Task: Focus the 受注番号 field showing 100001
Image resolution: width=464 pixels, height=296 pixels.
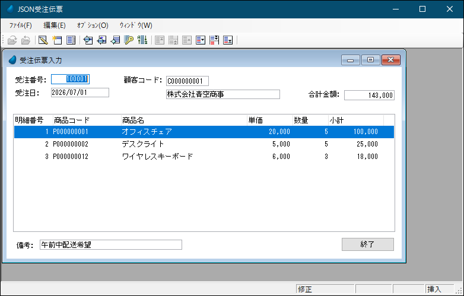Action: click(x=70, y=79)
